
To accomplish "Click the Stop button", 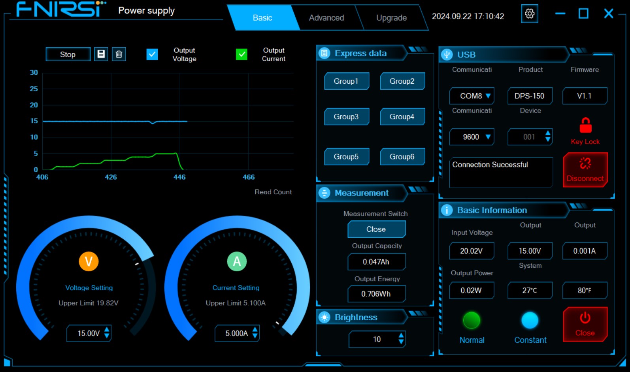I will [x=68, y=54].
